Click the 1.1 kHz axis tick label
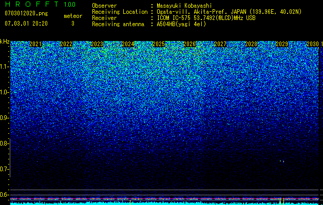The height and width of the screenshot is (205, 323). (4, 67)
